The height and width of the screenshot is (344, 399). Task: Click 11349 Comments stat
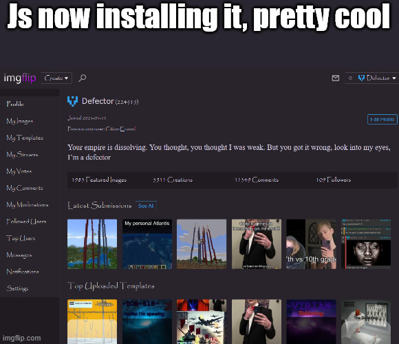point(256,180)
